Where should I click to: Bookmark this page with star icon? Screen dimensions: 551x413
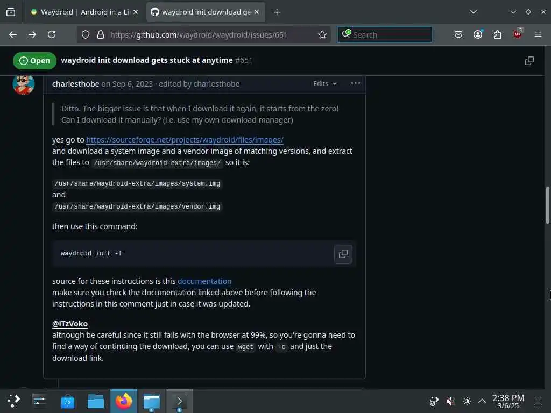[x=322, y=34]
